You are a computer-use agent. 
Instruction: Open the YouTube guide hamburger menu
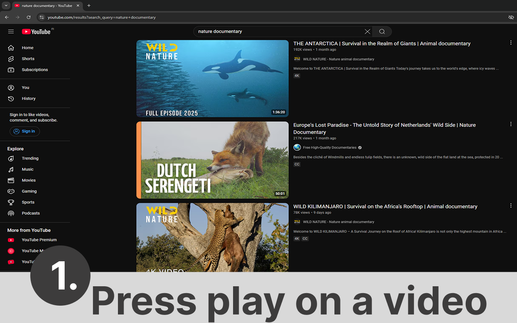point(11,31)
